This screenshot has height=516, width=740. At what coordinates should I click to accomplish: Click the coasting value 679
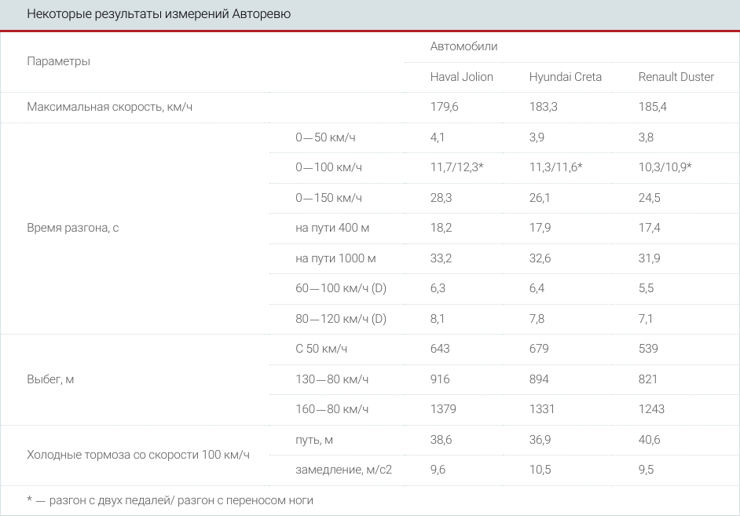tap(538, 349)
